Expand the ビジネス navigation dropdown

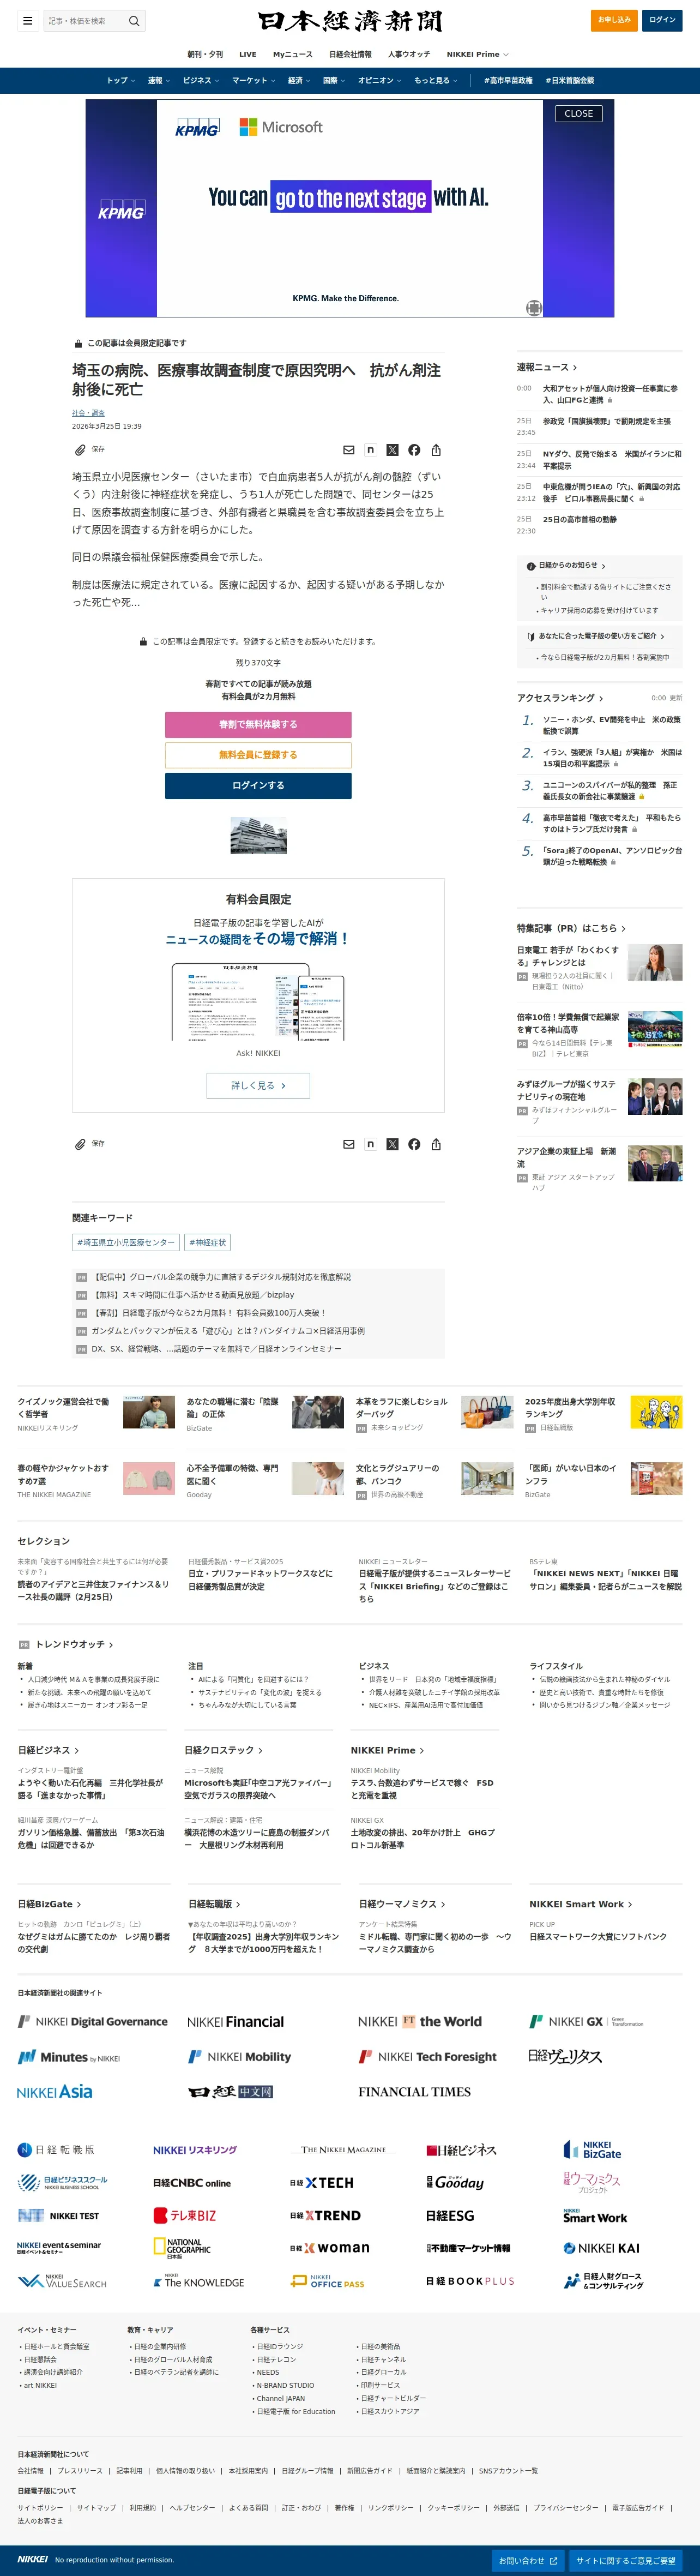click(201, 80)
